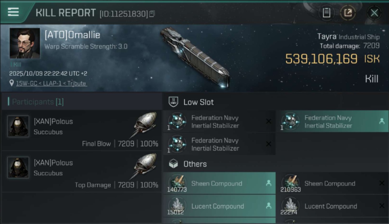Open the 15W-GC location link
Screen dimensions: 389x224
(51, 83)
